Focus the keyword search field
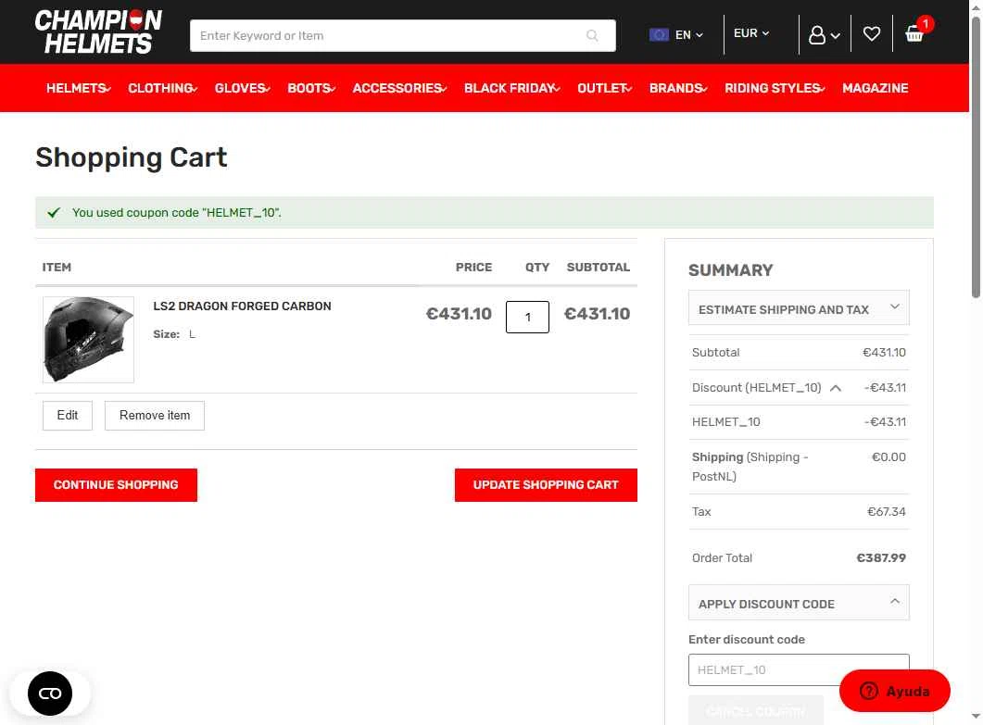983x725 pixels. click(402, 36)
